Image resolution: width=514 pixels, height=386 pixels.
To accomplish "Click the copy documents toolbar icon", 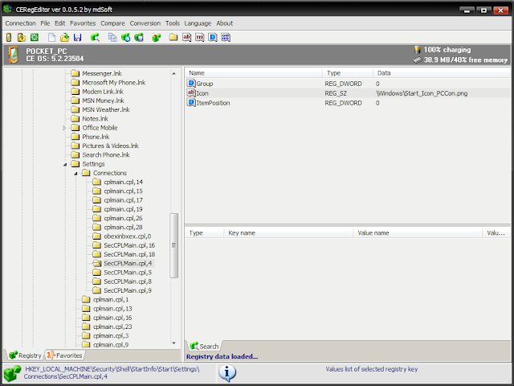I will pos(112,37).
